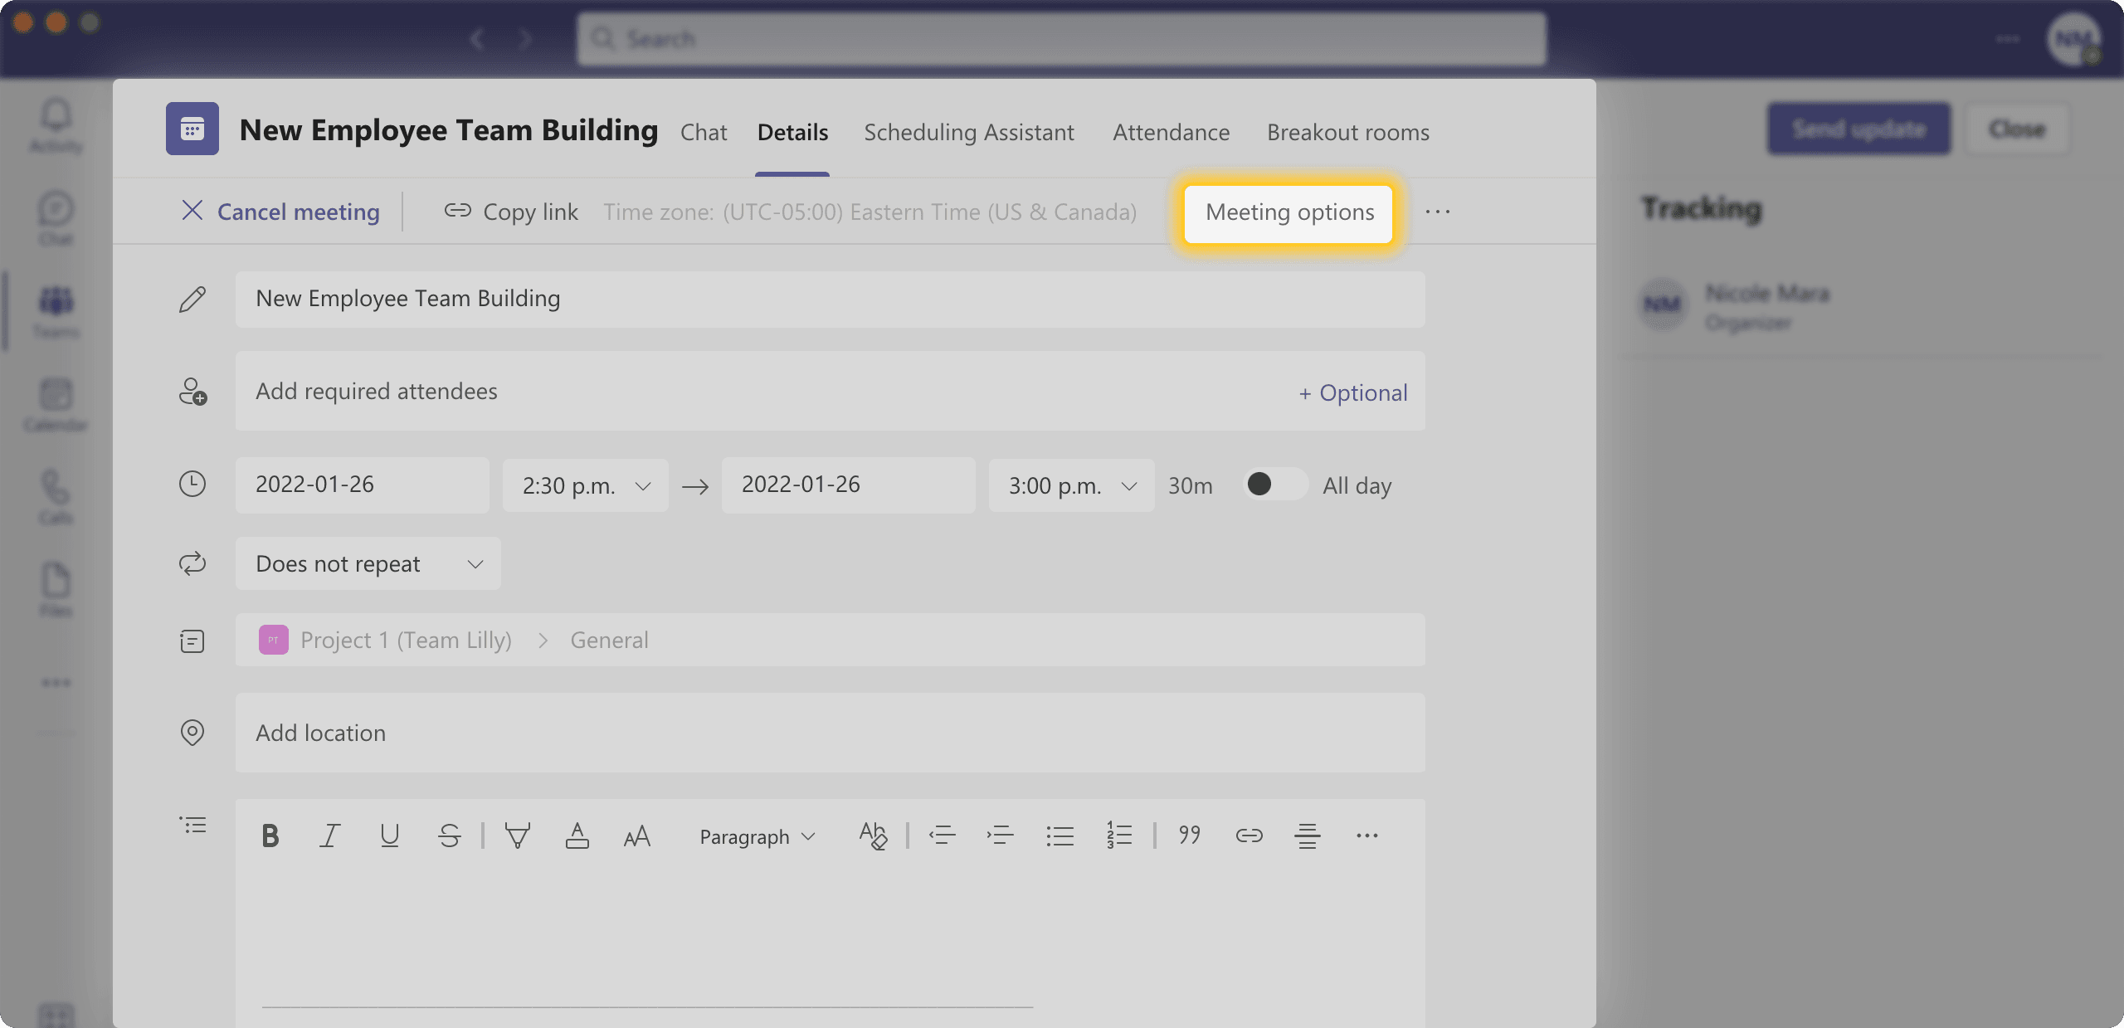Image resolution: width=2124 pixels, height=1028 pixels.
Task: Click Copy link
Action: (x=511, y=212)
